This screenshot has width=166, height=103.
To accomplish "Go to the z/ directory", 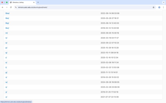I will [x=6, y=97].
